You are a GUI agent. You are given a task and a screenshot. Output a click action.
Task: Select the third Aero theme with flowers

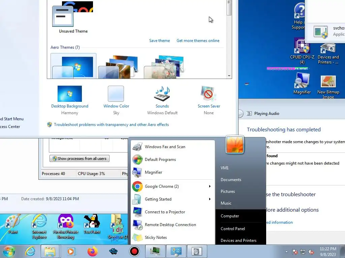[x=164, y=67]
